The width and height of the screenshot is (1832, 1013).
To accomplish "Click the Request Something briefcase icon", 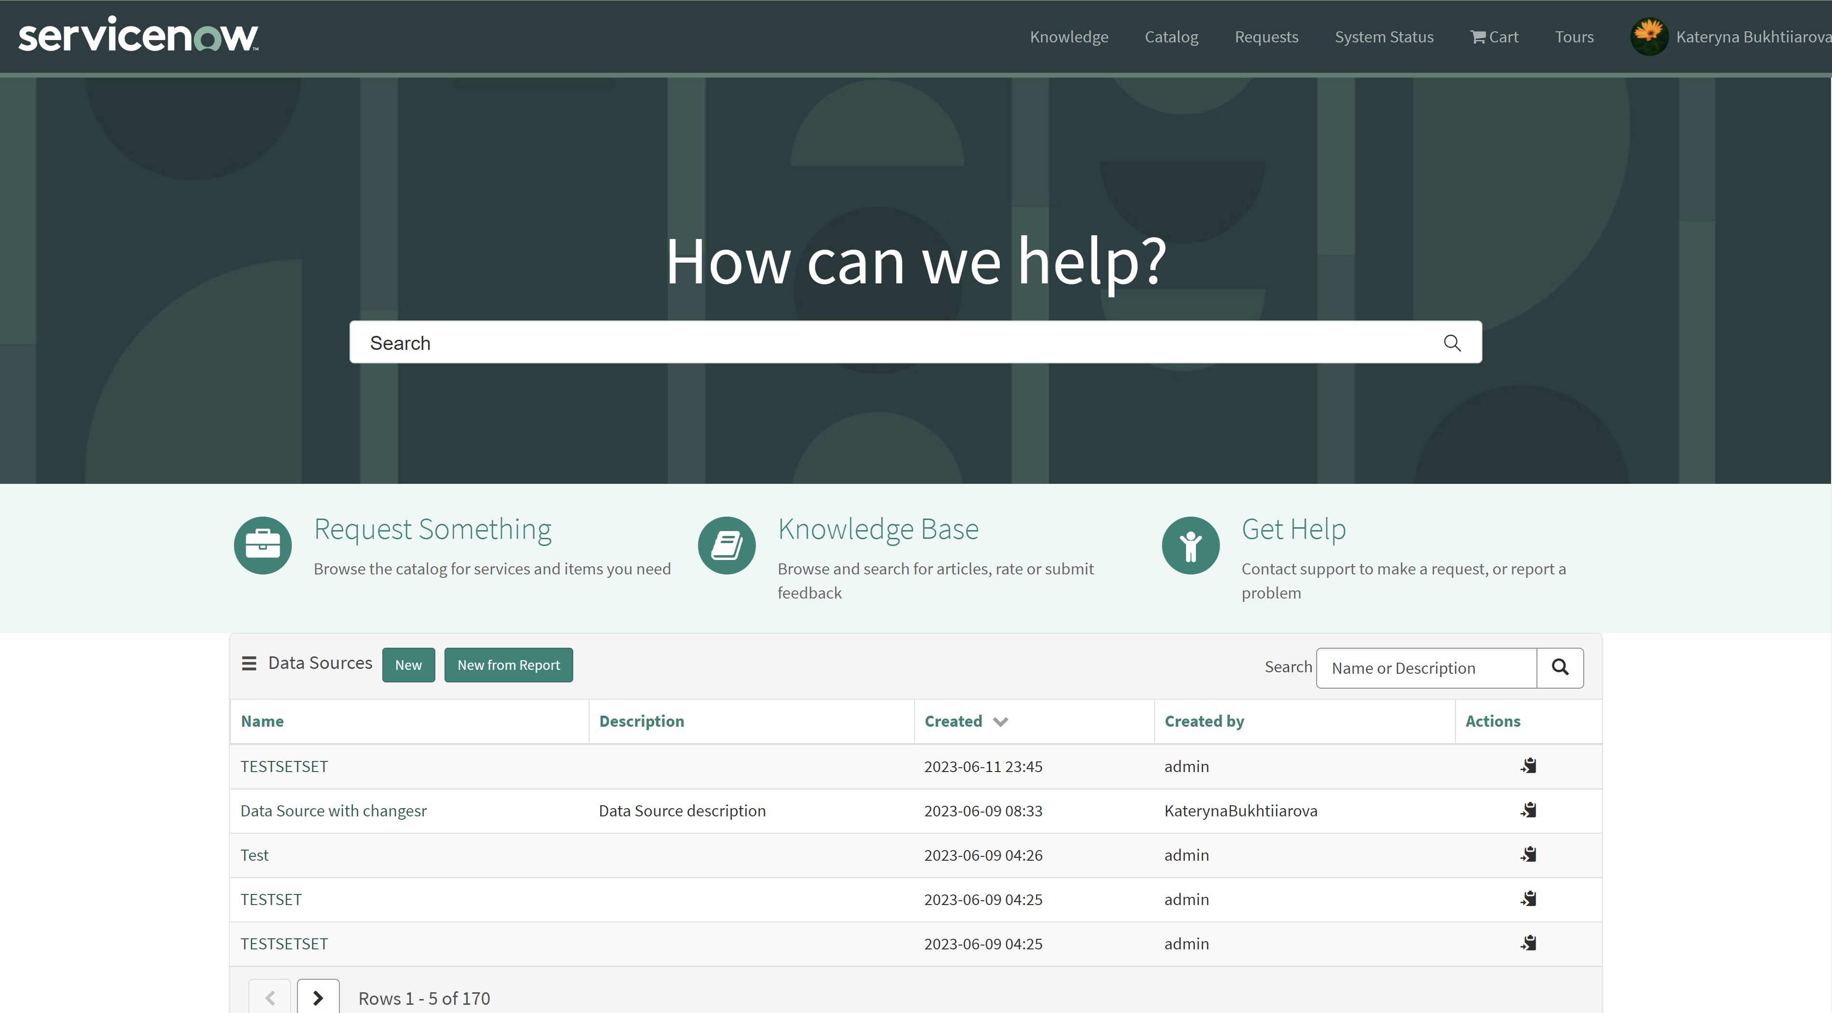I will pyautogui.click(x=262, y=545).
